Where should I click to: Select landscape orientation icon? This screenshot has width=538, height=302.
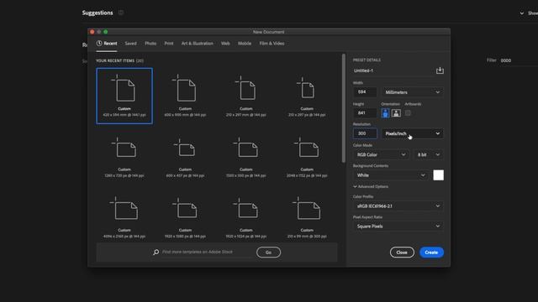396,113
